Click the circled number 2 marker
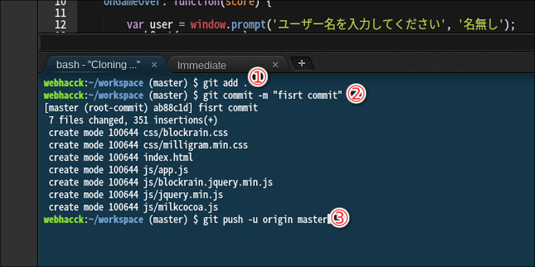Screen dimensions: 535x267 click(x=356, y=95)
